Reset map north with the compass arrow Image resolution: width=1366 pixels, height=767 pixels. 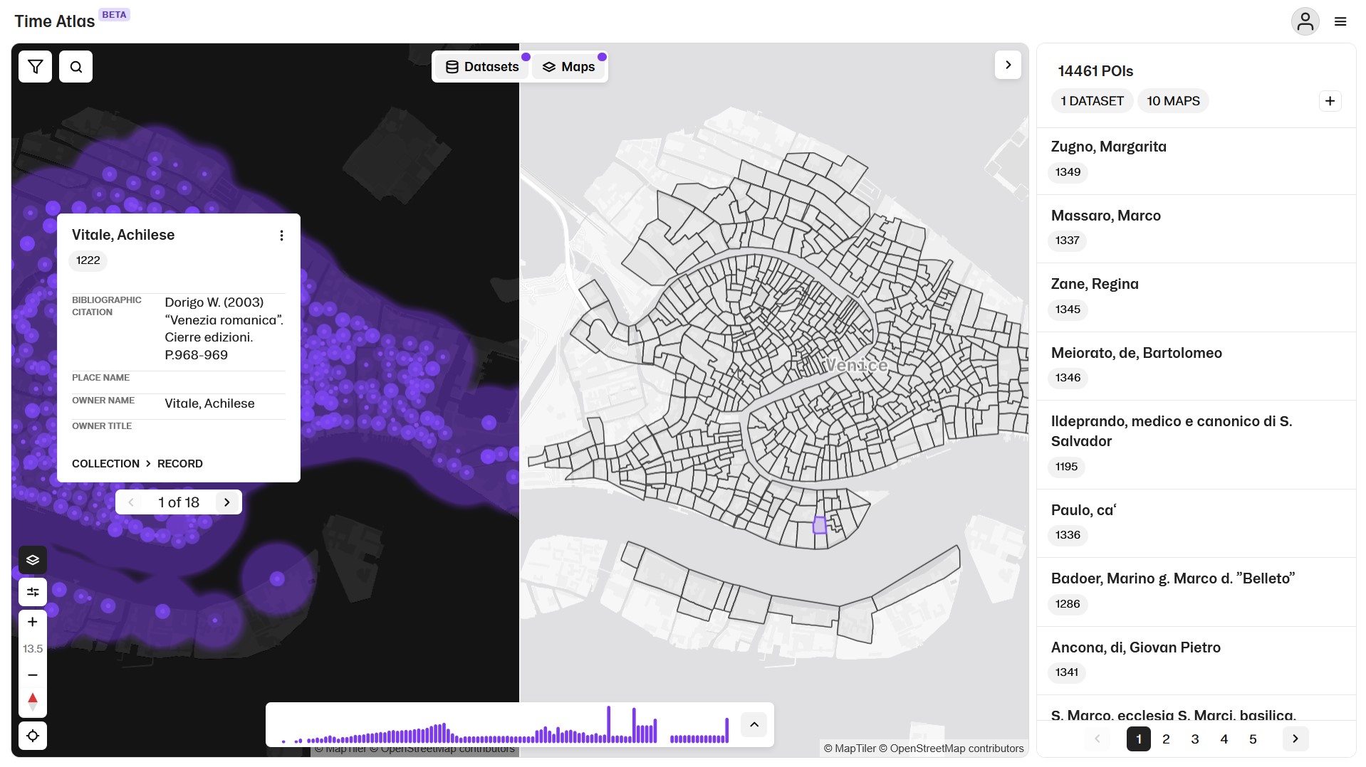[33, 701]
